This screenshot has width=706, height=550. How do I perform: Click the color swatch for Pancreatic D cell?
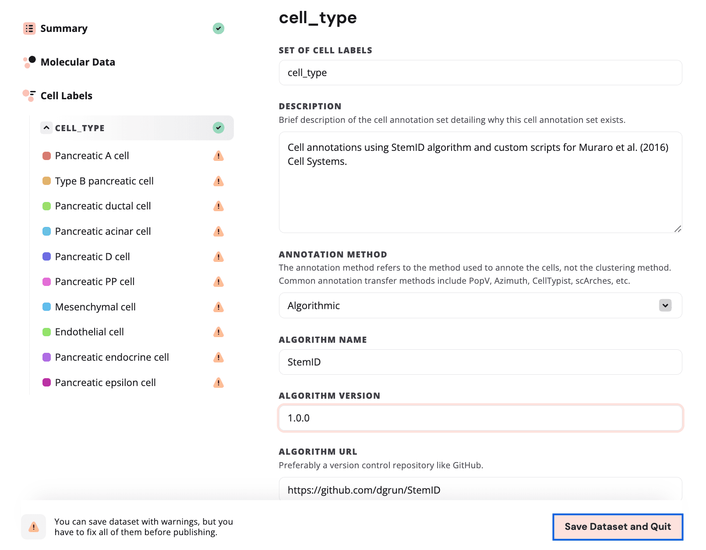click(46, 257)
